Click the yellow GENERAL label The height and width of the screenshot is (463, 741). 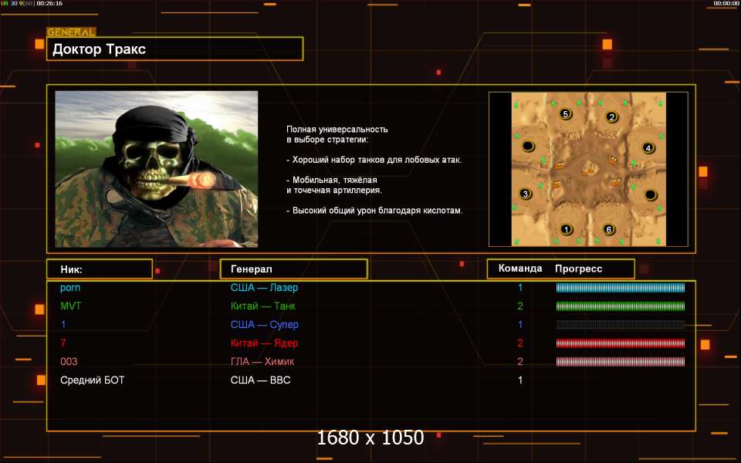tap(71, 32)
